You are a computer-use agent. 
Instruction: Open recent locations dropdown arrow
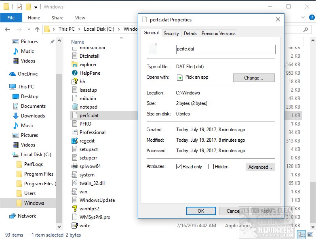pyautogui.click(x=29, y=29)
